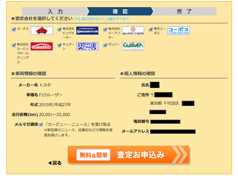This screenshot has height=176, width=238.
Task: Click the red CARBIG logo
Action: click(42, 46)
